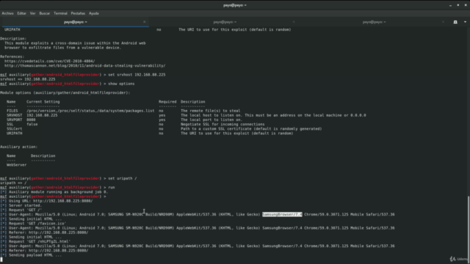Image resolution: width=470 pixels, height=264 pixels.
Task: Click the Using URL http://192.168.88.225:8080/ address
Action: (63, 201)
